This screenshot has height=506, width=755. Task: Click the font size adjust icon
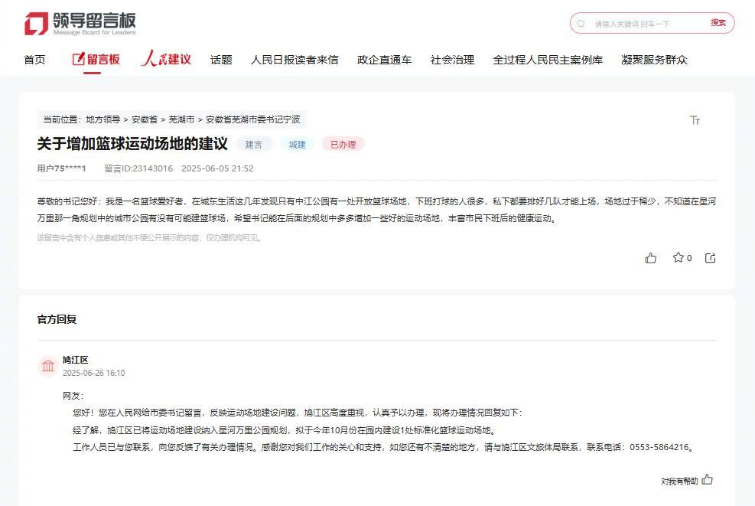tap(695, 120)
